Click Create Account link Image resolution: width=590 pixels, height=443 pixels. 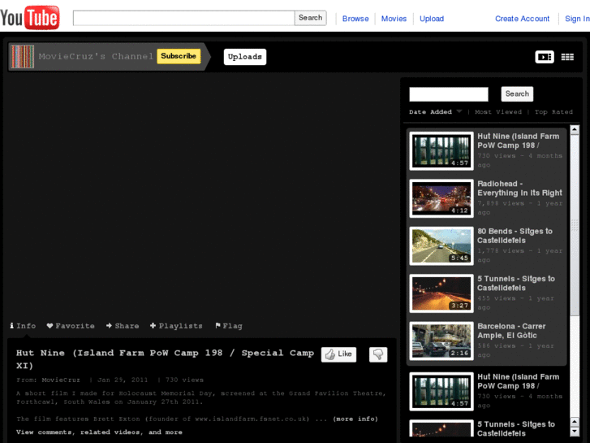522,19
